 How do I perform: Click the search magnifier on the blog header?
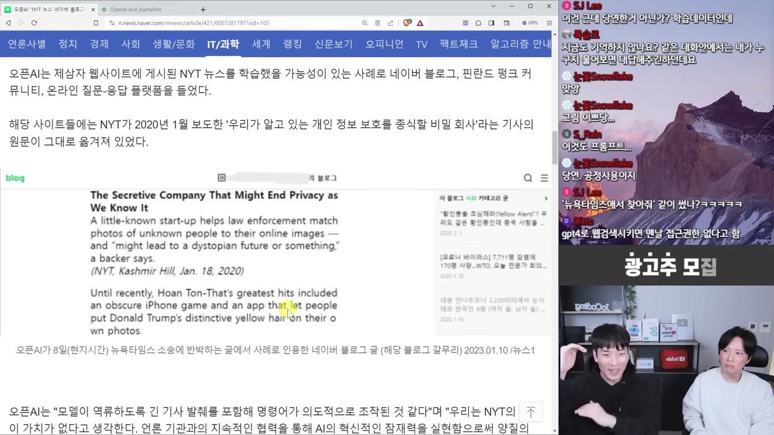click(x=528, y=178)
